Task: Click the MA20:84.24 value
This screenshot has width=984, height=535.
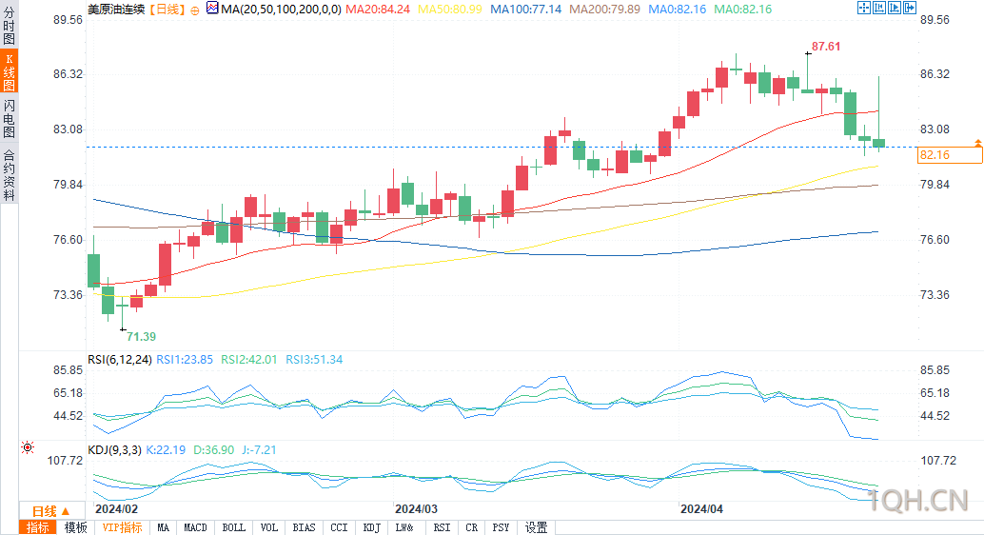Action: [x=378, y=10]
